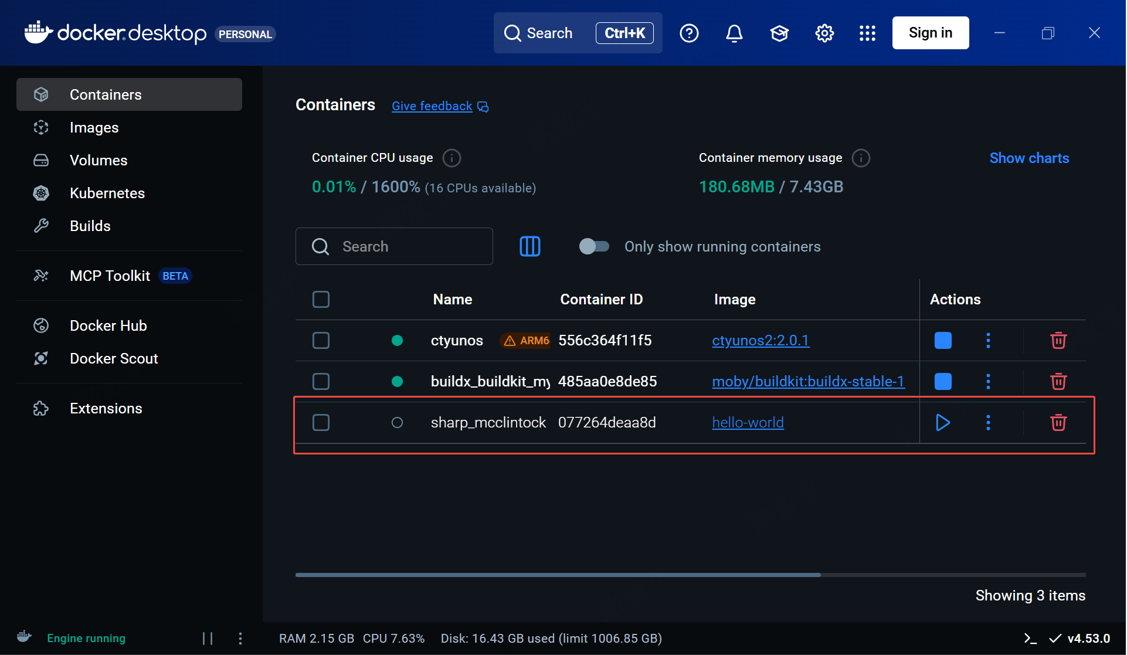This screenshot has width=1127, height=655.
Task: Go to Images in sidebar
Action: click(94, 127)
